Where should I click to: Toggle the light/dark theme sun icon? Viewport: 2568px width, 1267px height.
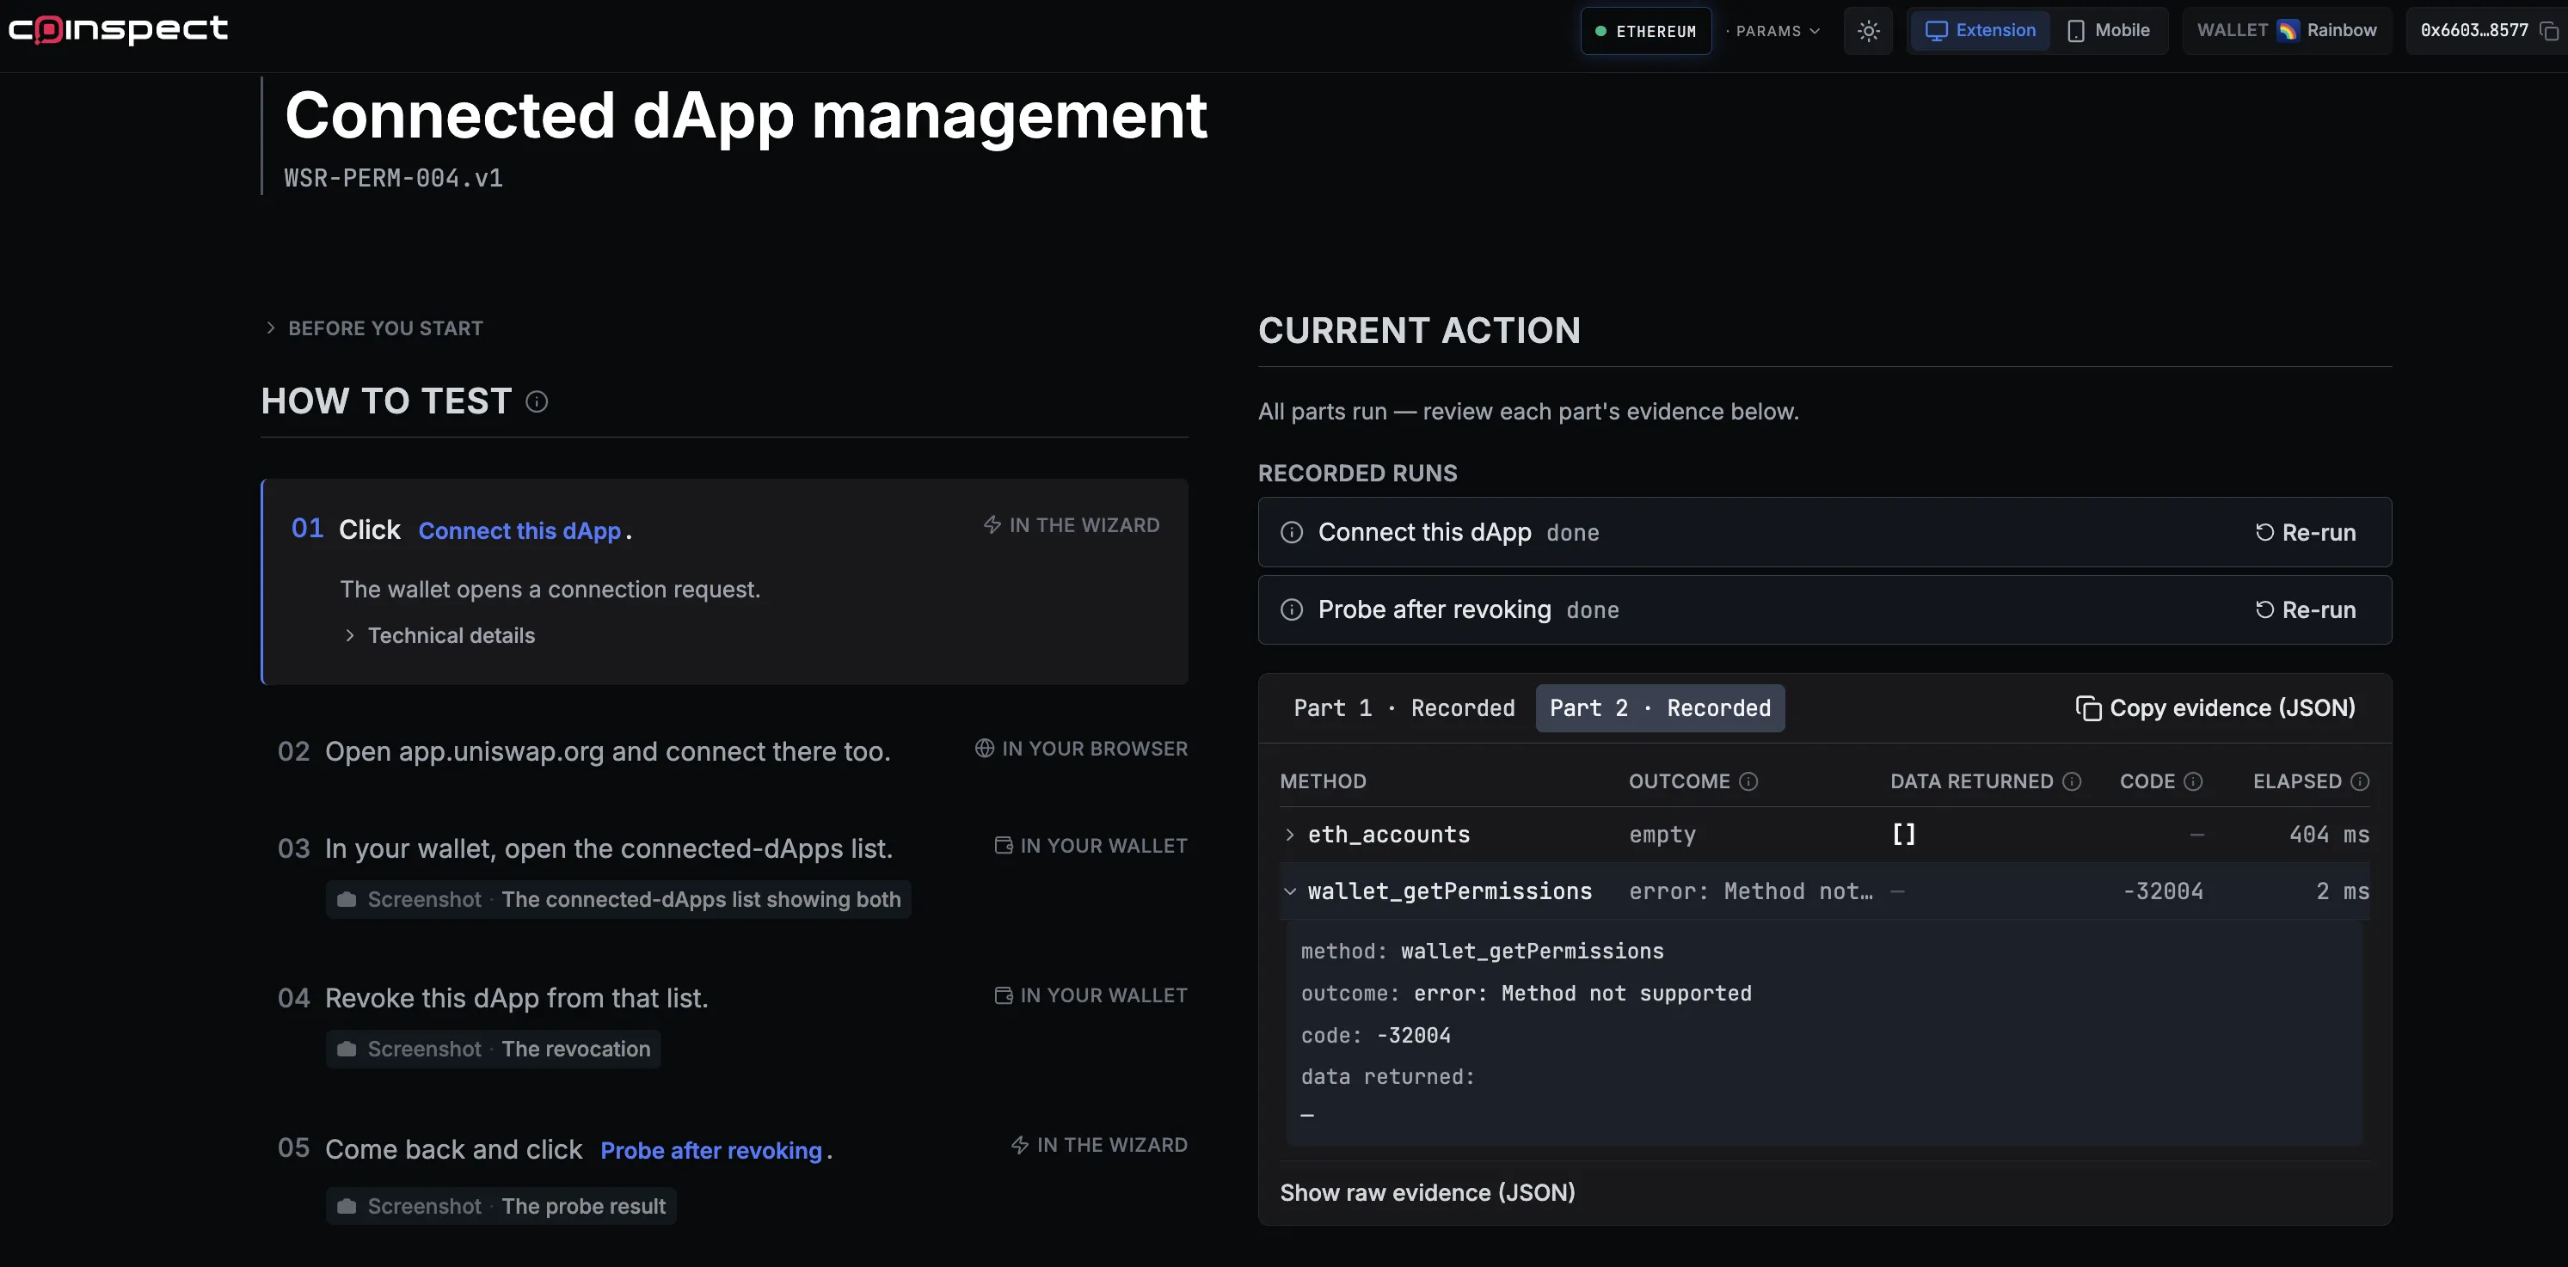pos(1868,31)
